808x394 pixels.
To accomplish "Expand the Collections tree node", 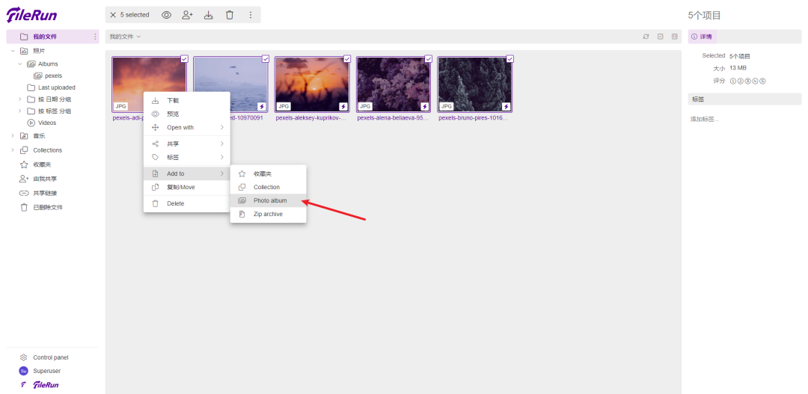I will (x=13, y=150).
